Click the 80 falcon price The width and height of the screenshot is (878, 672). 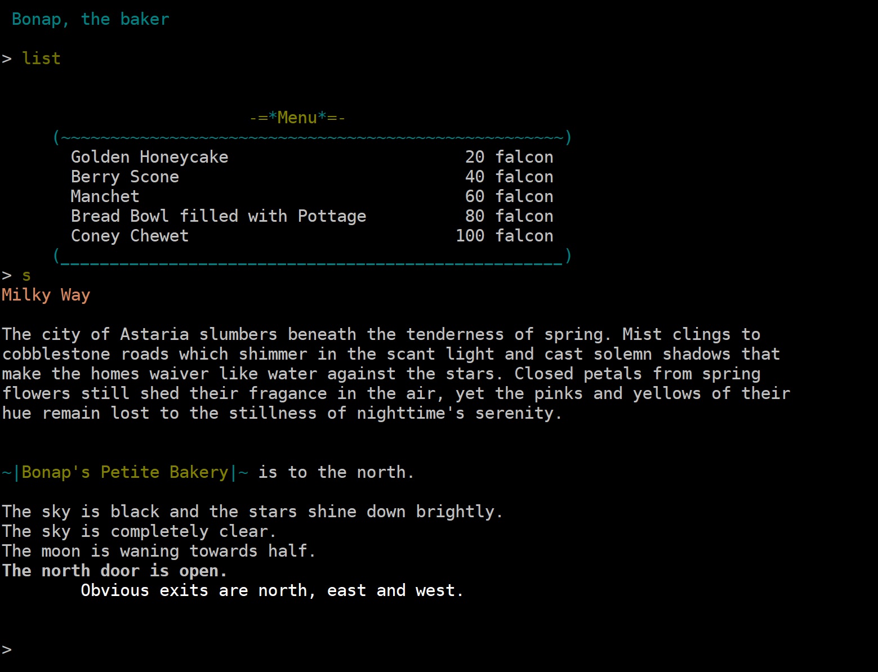(510, 216)
